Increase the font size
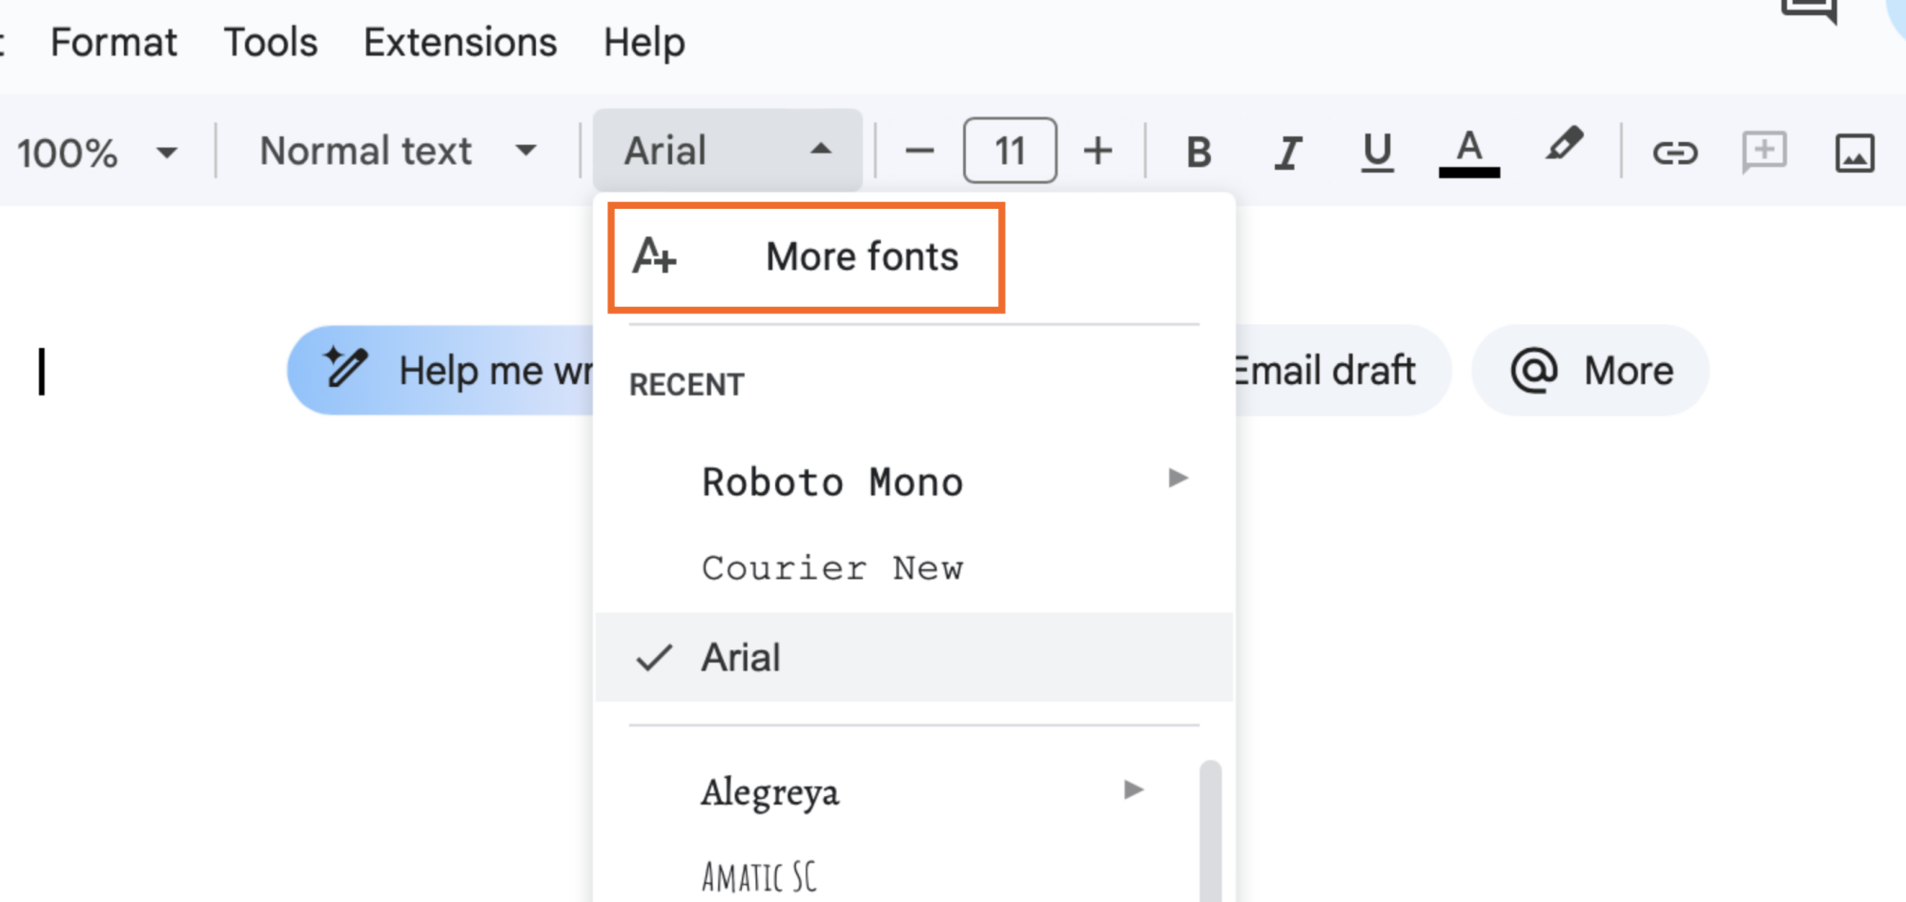 [1097, 150]
